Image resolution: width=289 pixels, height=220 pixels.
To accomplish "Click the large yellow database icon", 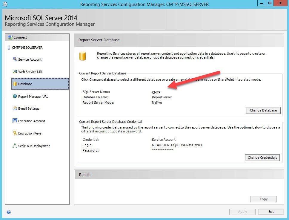I will [83, 56].
